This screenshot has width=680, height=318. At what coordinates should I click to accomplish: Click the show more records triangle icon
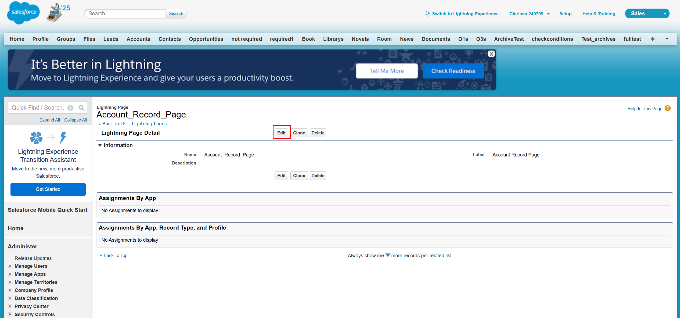[388, 255]
